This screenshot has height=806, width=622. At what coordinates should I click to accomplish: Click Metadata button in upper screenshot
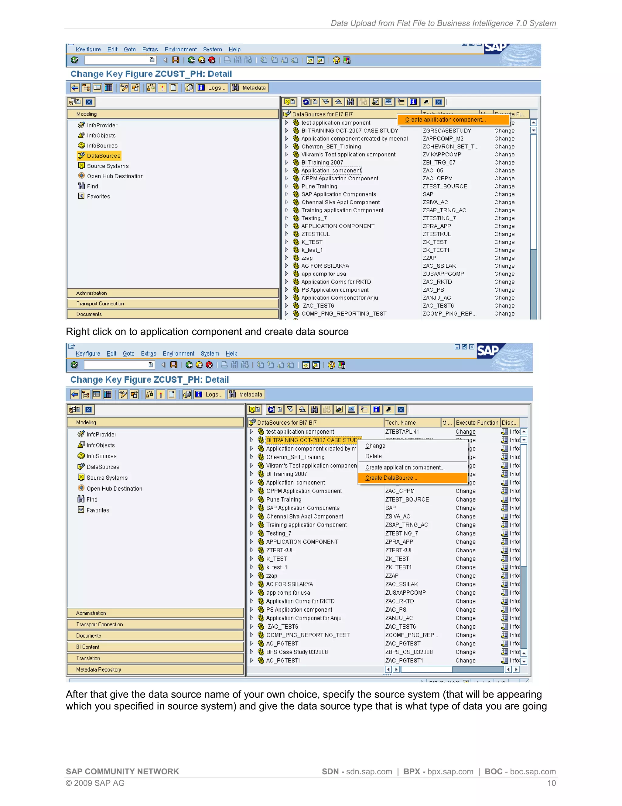coord(249,88)
